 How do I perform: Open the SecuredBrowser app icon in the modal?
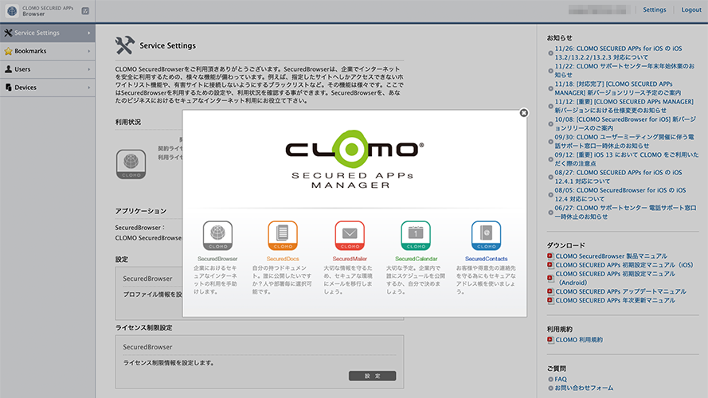[x=217, y=236]
